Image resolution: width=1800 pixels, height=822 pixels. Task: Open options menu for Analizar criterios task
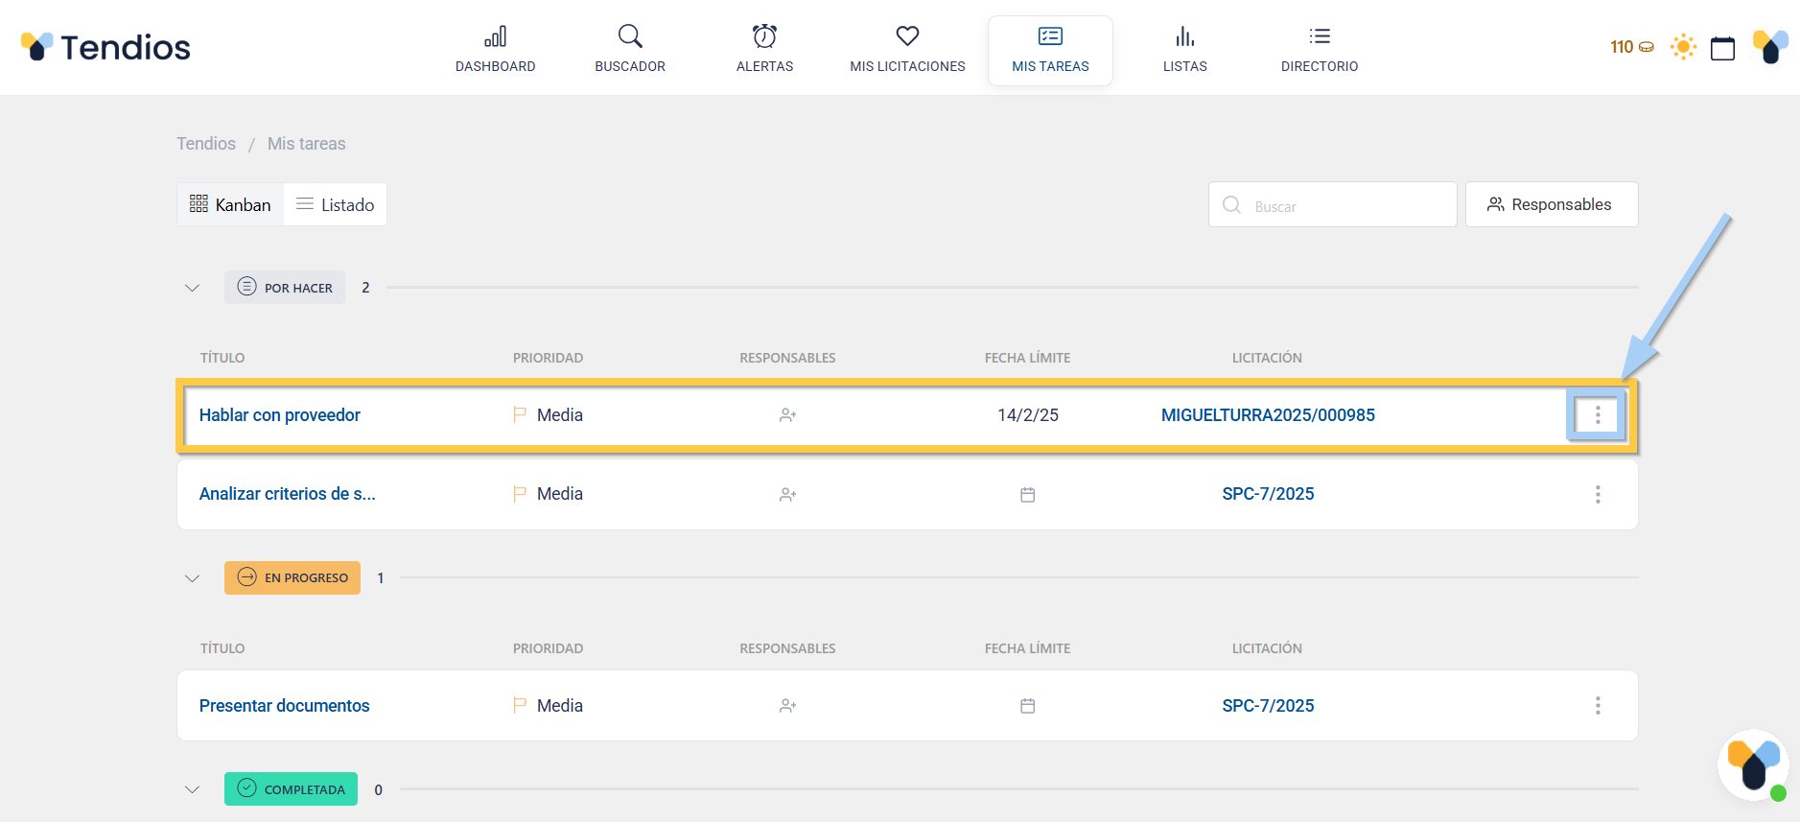click(1597, 494)
